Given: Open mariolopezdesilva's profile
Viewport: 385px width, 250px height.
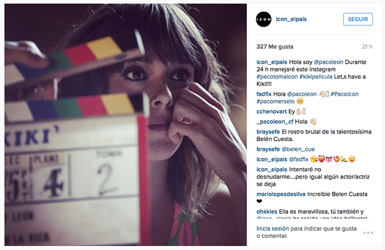Looking at the screenshot, I should pos(281,195).
